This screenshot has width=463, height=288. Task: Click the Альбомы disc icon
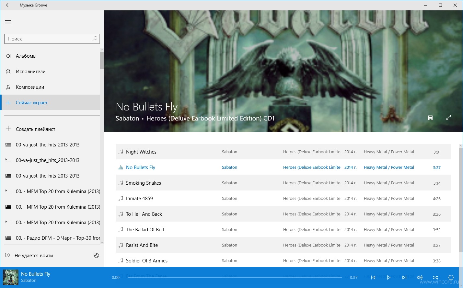pyautogui.click(x=8, y=56)
